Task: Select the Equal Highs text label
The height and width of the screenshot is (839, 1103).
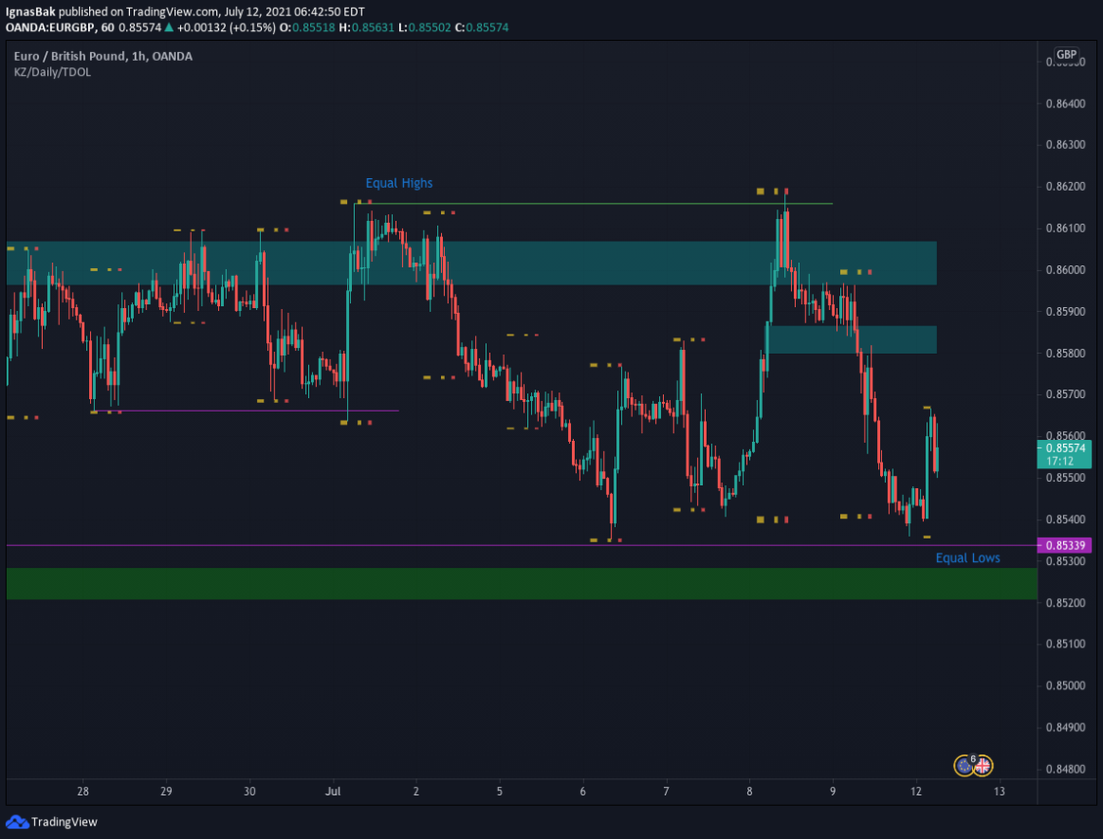Action: point(399,183)
